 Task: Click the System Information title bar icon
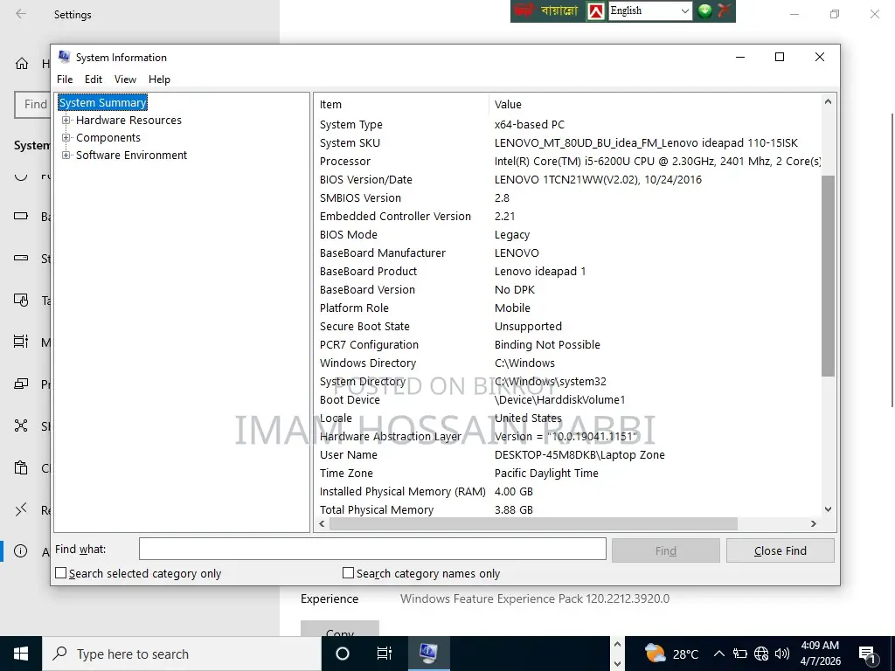(x=64, y=57)
